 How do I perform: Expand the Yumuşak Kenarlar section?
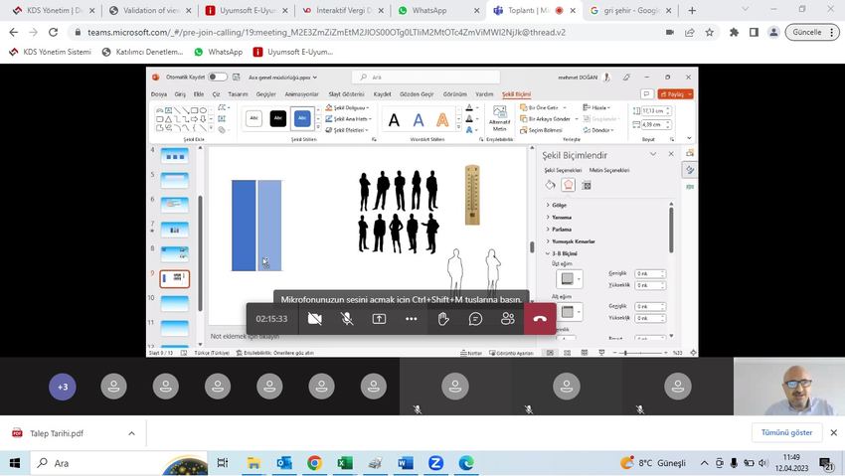tap(571, 241)
